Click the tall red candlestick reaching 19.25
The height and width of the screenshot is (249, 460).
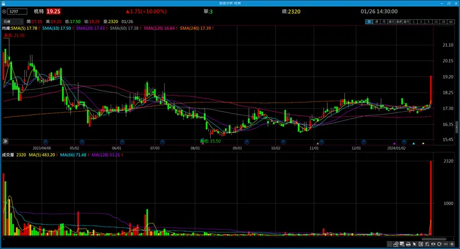click(x=431, y=89)
